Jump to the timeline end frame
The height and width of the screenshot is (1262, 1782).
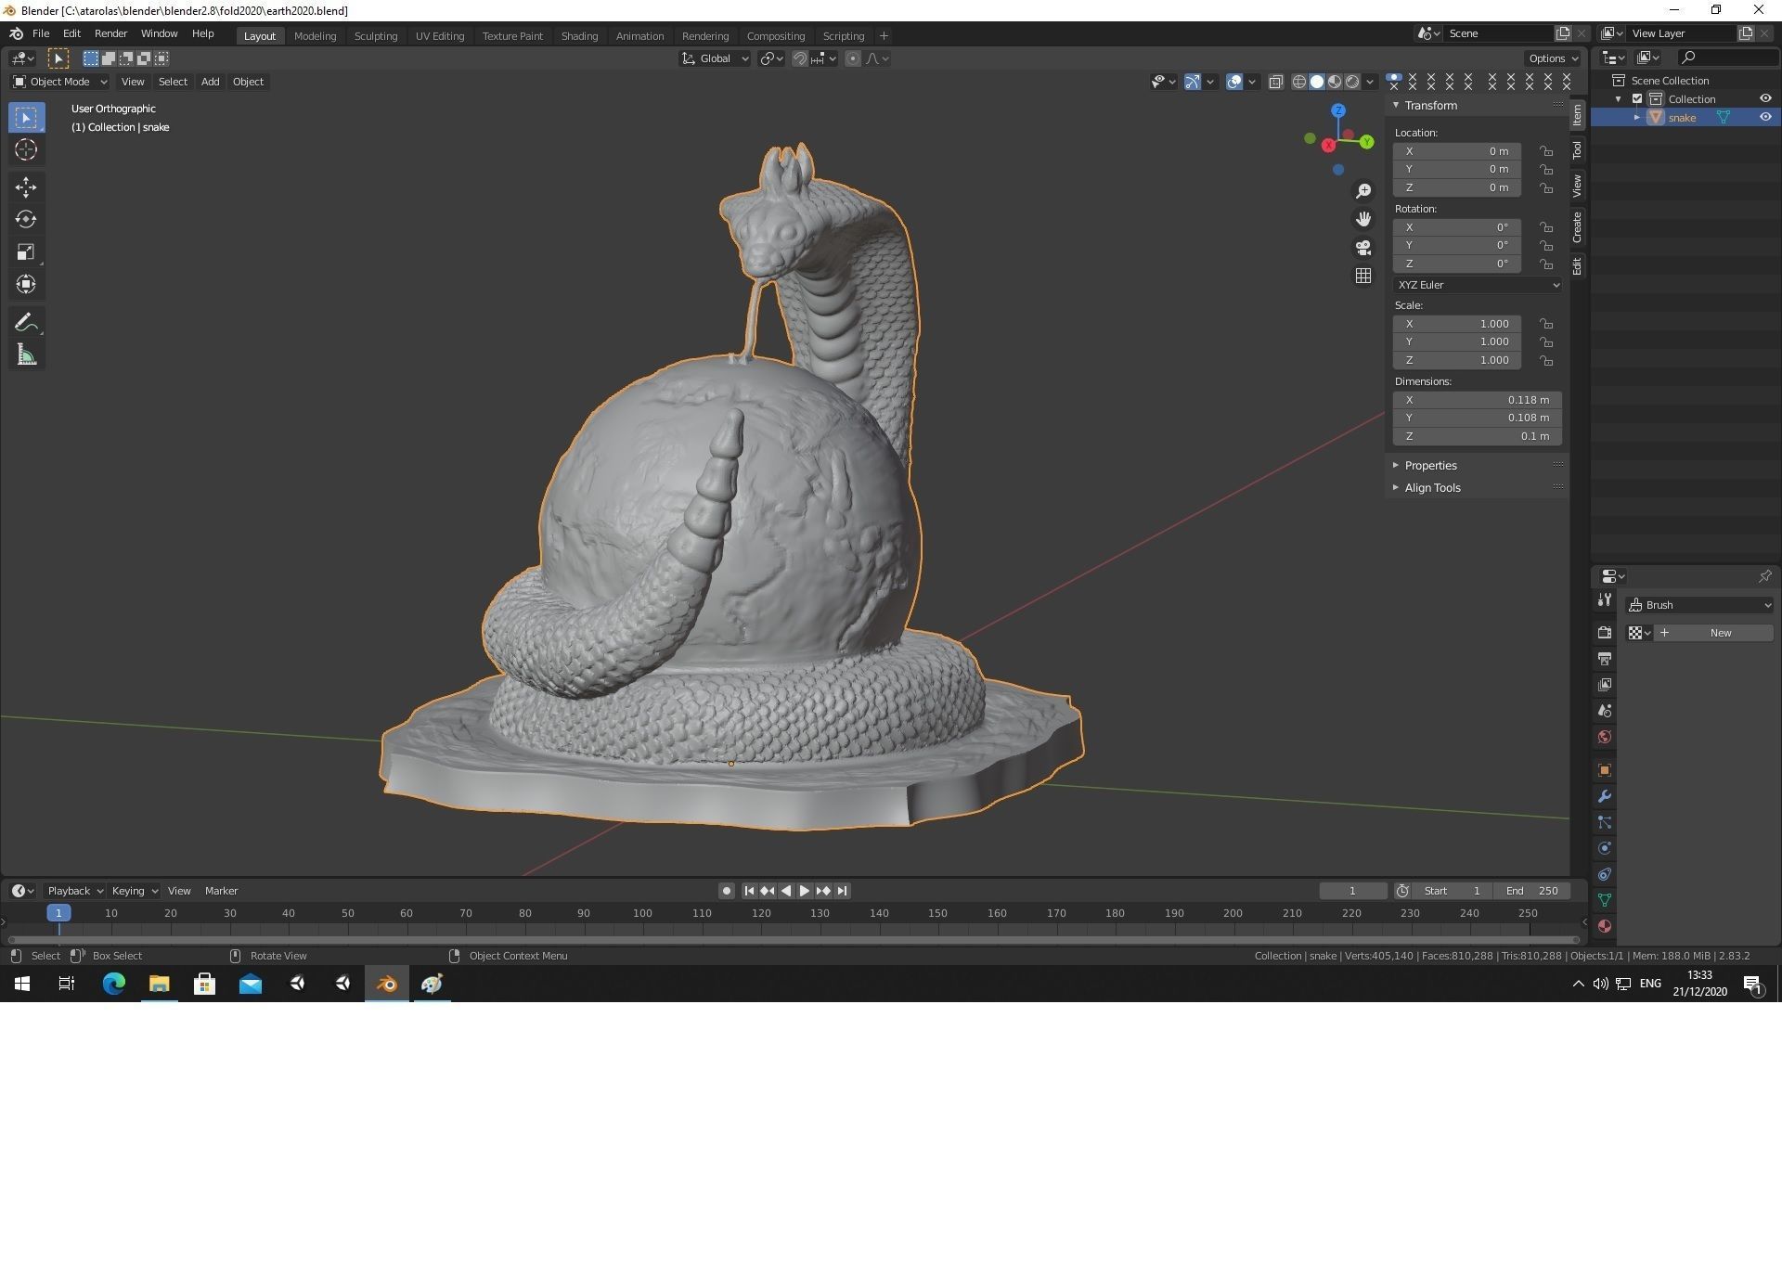843,891
